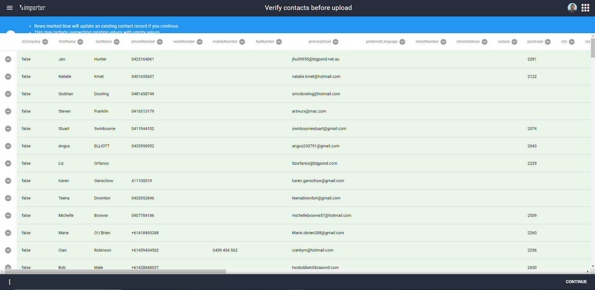Click the CONTINUE button
This screenshot has height=290, width=595.
tap(576, 282)
